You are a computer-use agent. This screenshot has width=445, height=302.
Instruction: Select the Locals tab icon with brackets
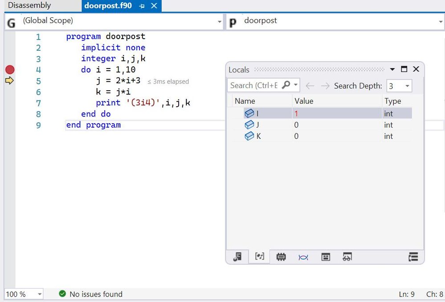coord(259,256)
